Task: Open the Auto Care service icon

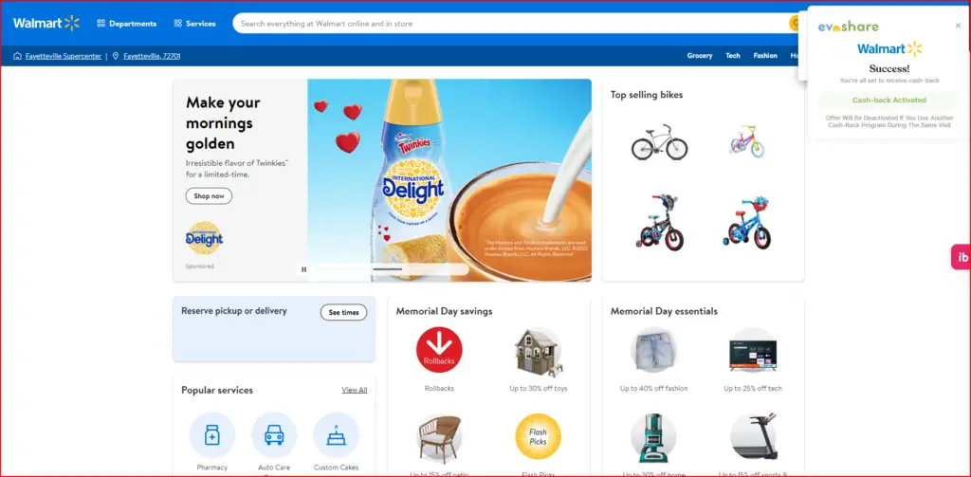Action: [x=274, y=435]
